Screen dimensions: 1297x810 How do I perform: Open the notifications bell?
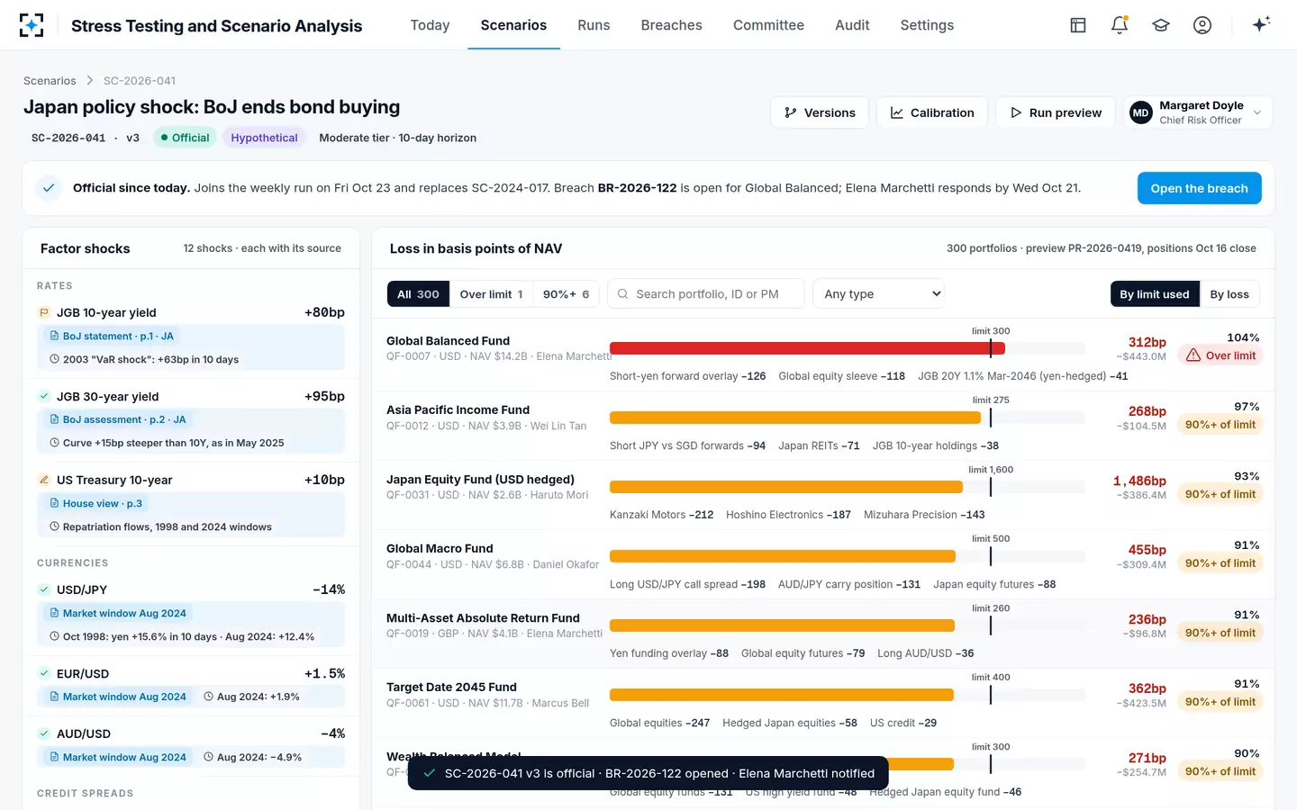pos(1120,25)
